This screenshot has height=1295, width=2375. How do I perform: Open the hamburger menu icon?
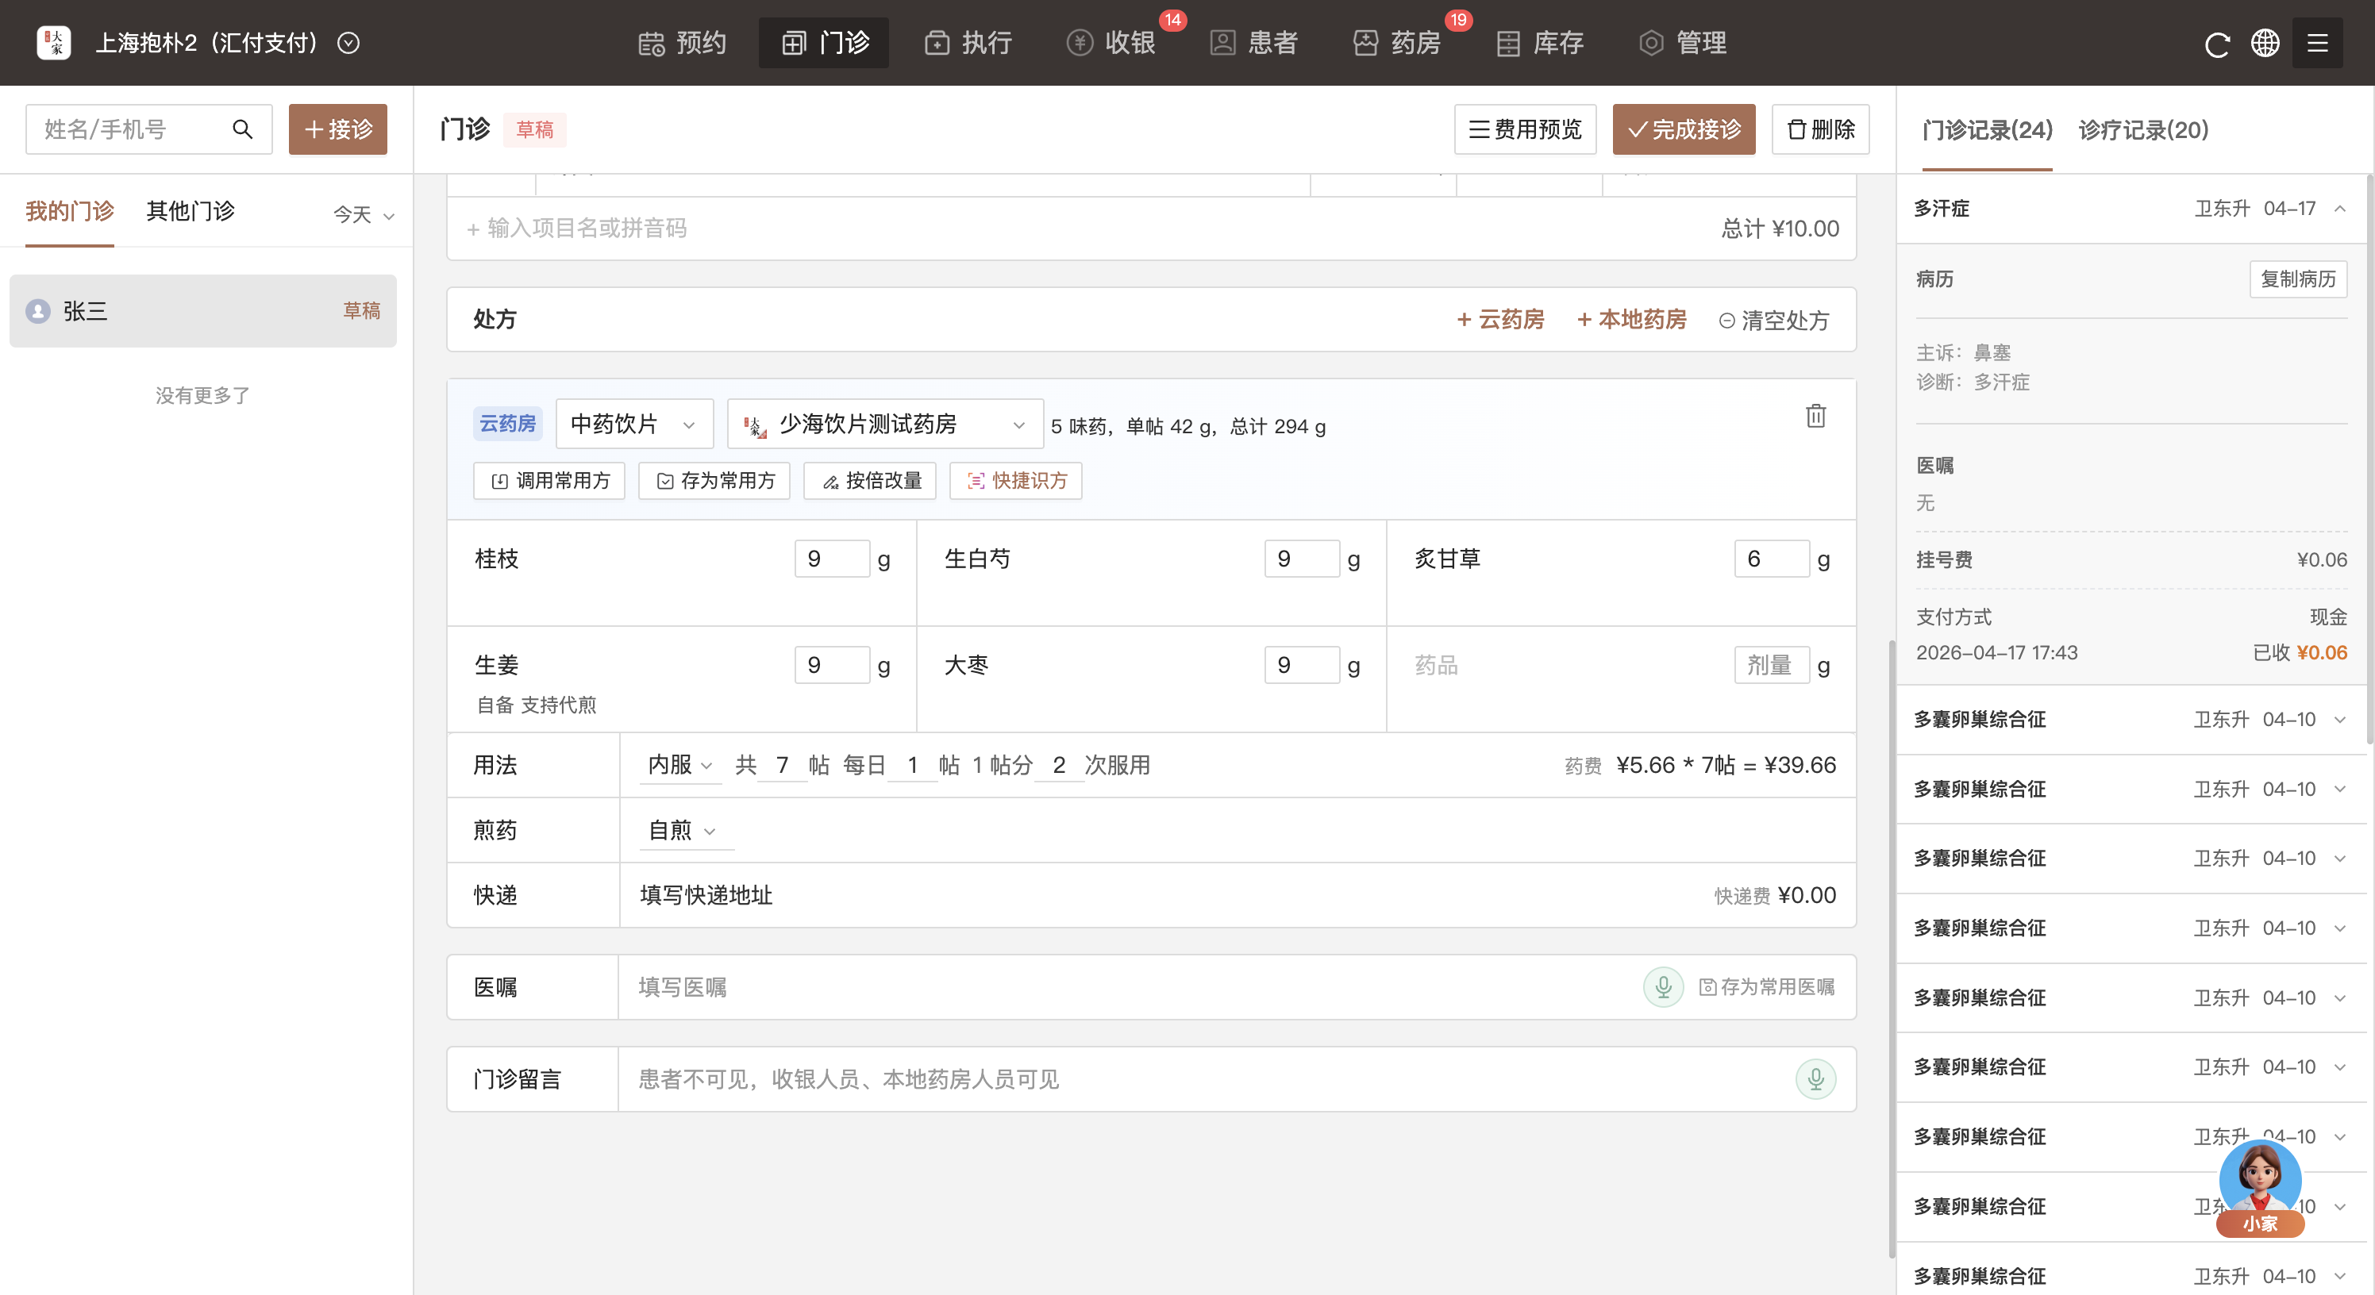pos(2317,44)
